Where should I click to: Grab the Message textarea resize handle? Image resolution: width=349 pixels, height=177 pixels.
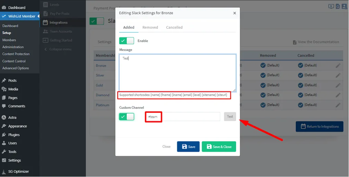click(x=234, y=90)
